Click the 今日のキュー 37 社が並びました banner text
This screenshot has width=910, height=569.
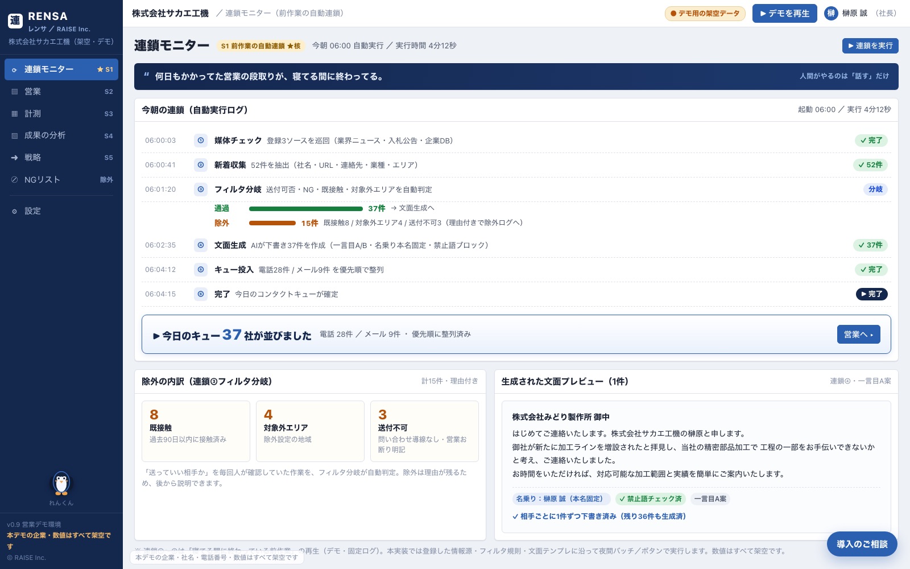click(x=233, y=335)
